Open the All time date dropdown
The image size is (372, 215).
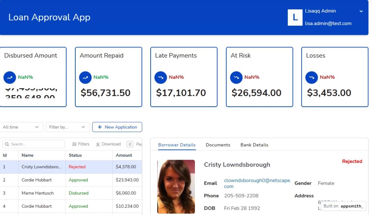pos(21,127)
